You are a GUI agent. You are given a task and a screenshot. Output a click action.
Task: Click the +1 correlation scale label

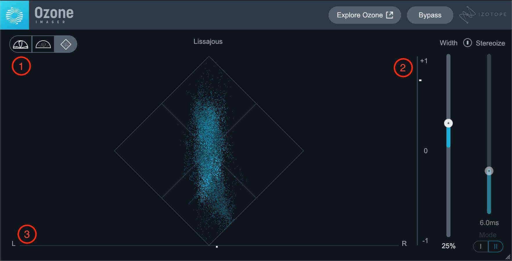[x=424, y=61]
